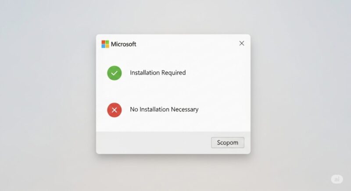Click the green checkmark circle icon
This screenshot has height=191, width=351.
coord(115,73)
